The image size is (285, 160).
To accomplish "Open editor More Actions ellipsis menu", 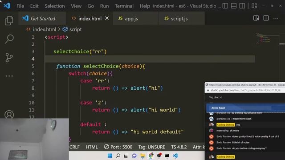I will (x=276, y=18).
